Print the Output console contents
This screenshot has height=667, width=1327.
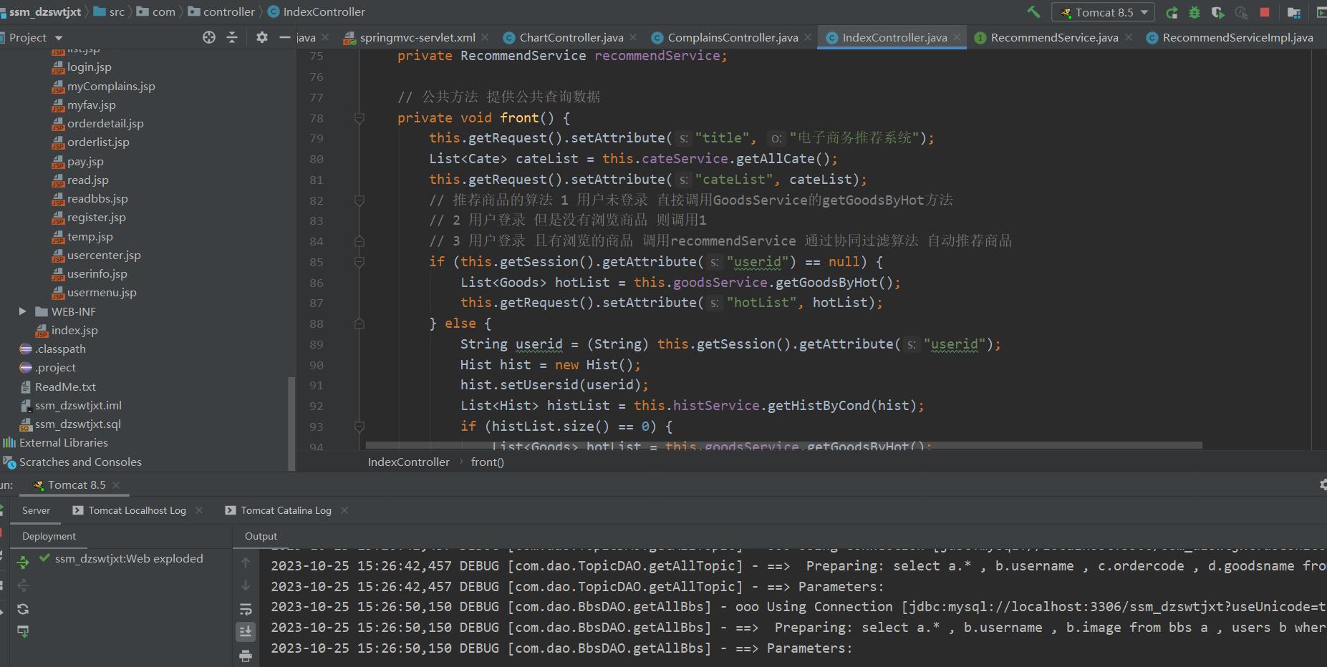[x=246, y=656]
